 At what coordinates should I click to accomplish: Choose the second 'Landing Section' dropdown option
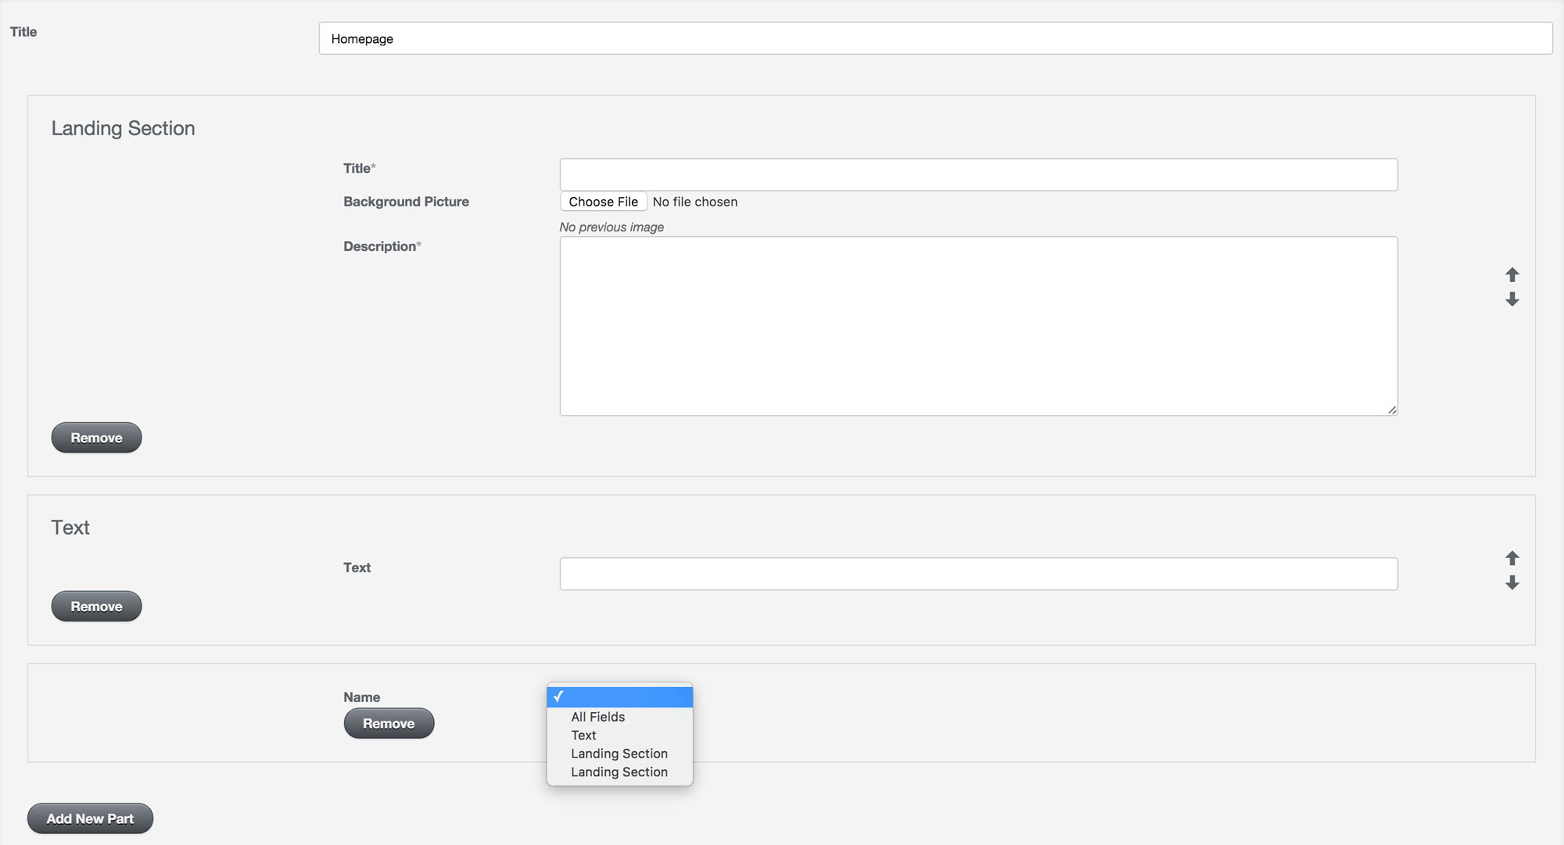click(x=619, y=772)
